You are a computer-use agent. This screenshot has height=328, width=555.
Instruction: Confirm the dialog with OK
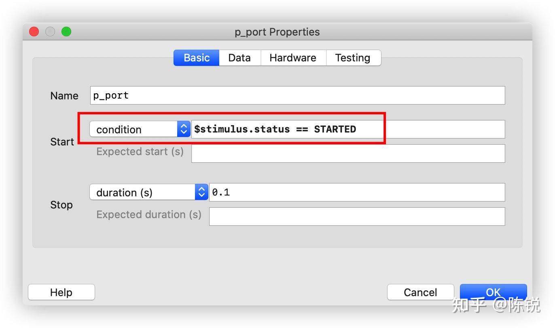493,292
